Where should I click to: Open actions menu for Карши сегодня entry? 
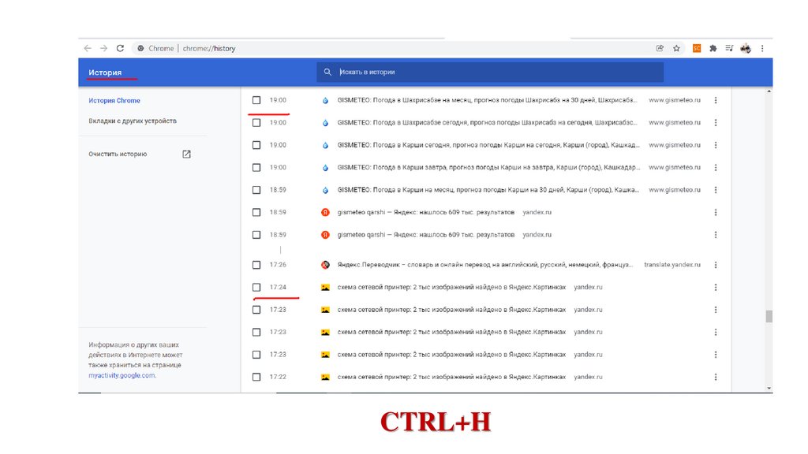pos(715,145)
